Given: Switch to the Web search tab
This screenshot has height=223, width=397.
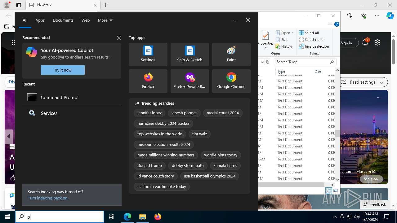Looking at the screenshot, I should (86, 20).
